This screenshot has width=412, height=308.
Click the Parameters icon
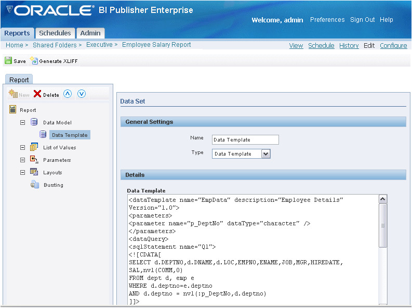(x=34, y=159)
